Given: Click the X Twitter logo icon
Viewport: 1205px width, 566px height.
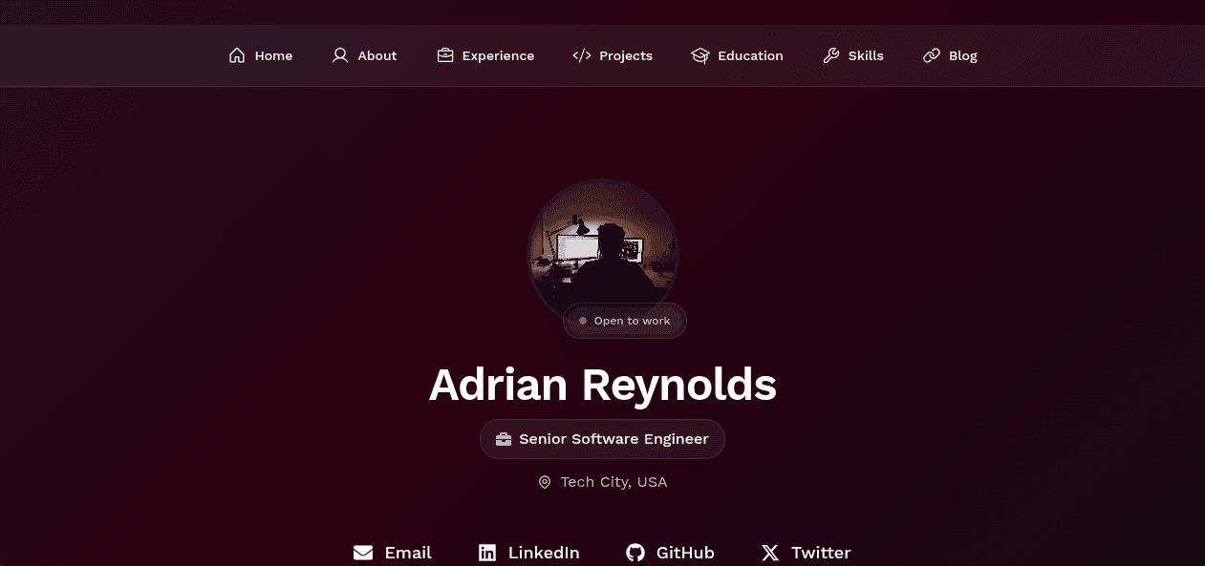Looking at the screenshot, I should (x=770, y=553).
